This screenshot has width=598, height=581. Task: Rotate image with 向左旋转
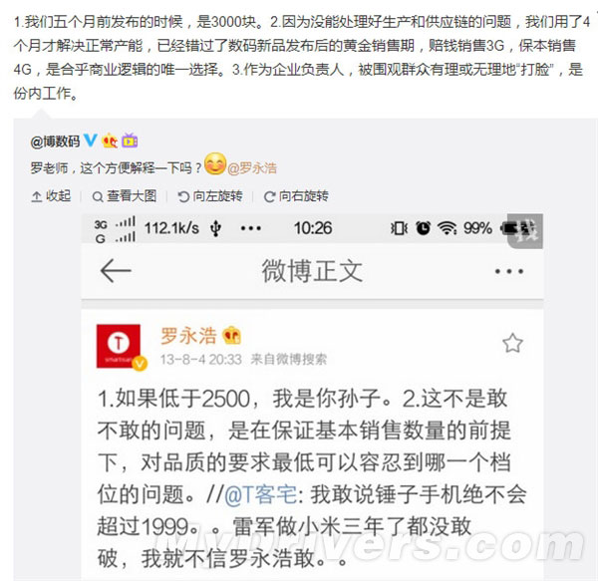(210, 196)
